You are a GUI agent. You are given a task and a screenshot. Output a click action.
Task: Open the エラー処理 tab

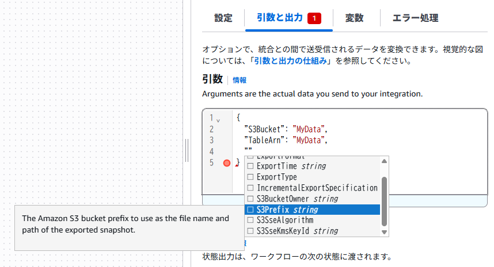pyautogui.click(x=415, y=18)
